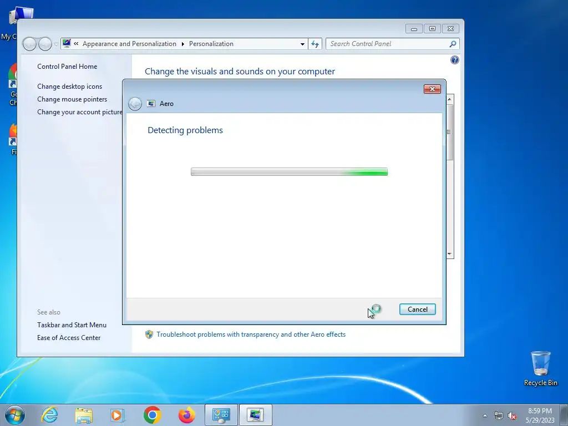The width and height of the screenshot is (568, 426).
Task: Click the Show desktop button
Action: (x=564, y=415)
